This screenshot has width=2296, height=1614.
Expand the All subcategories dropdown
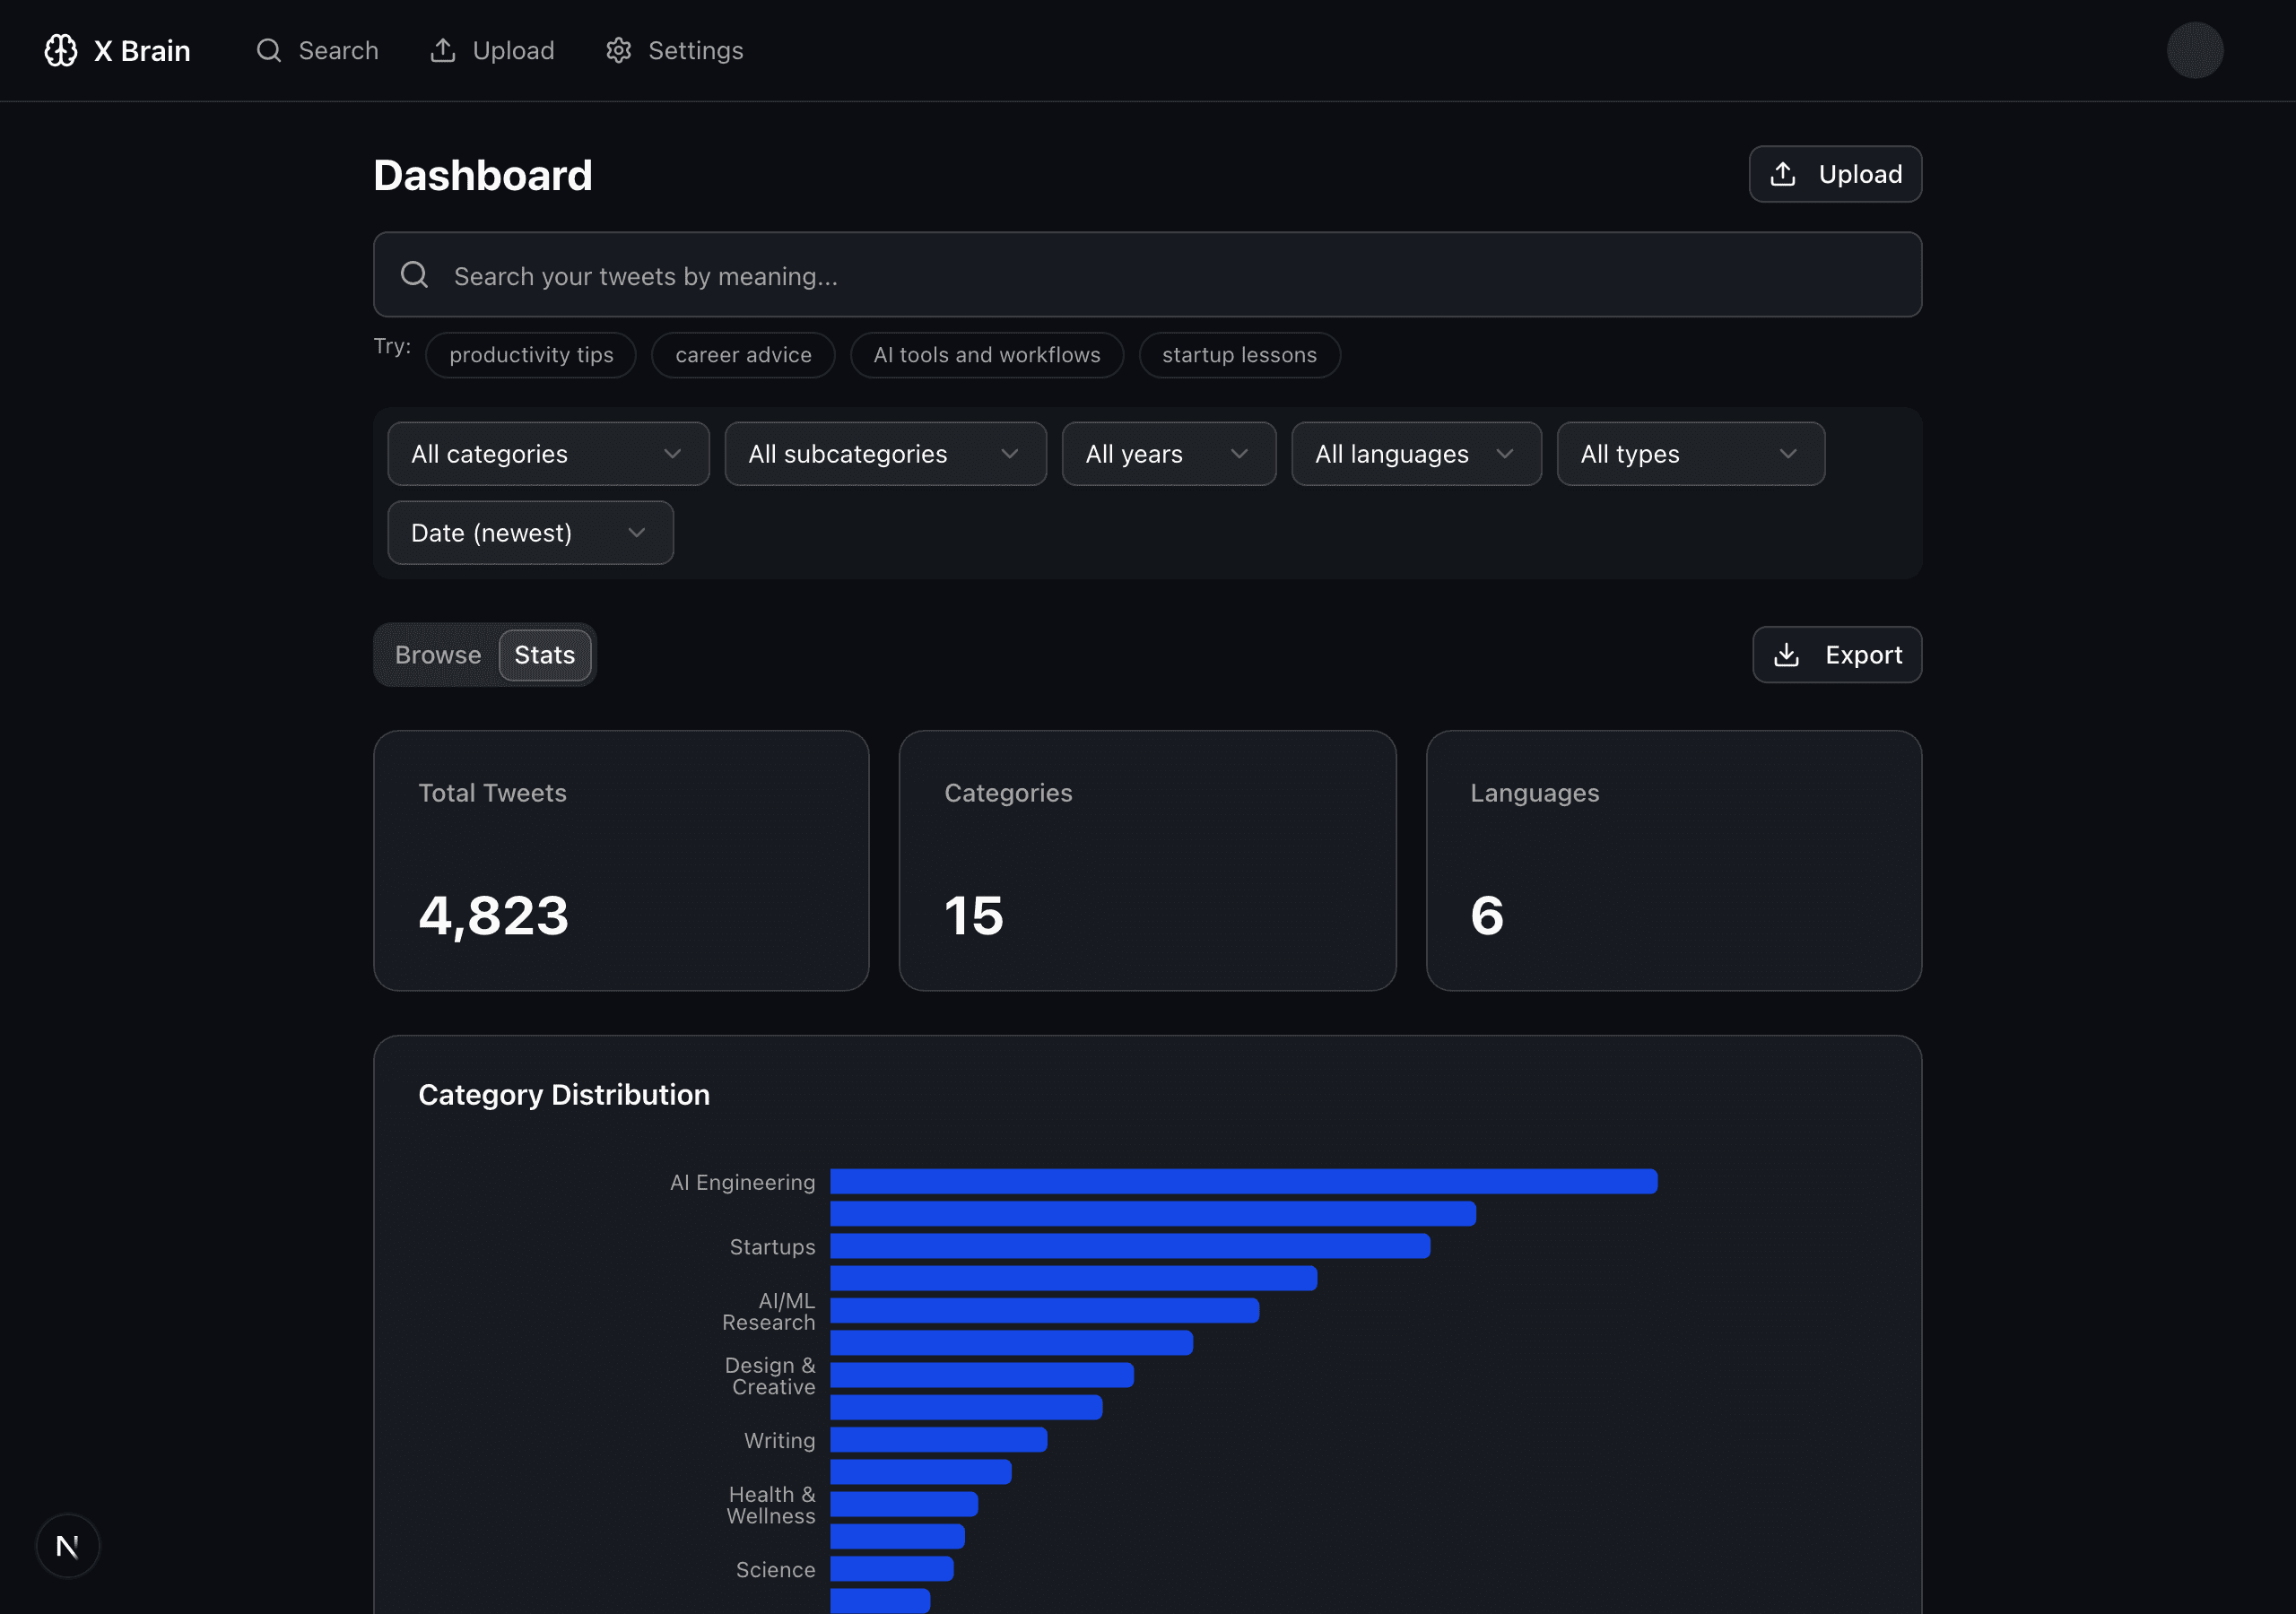click(x=884, y=454)
